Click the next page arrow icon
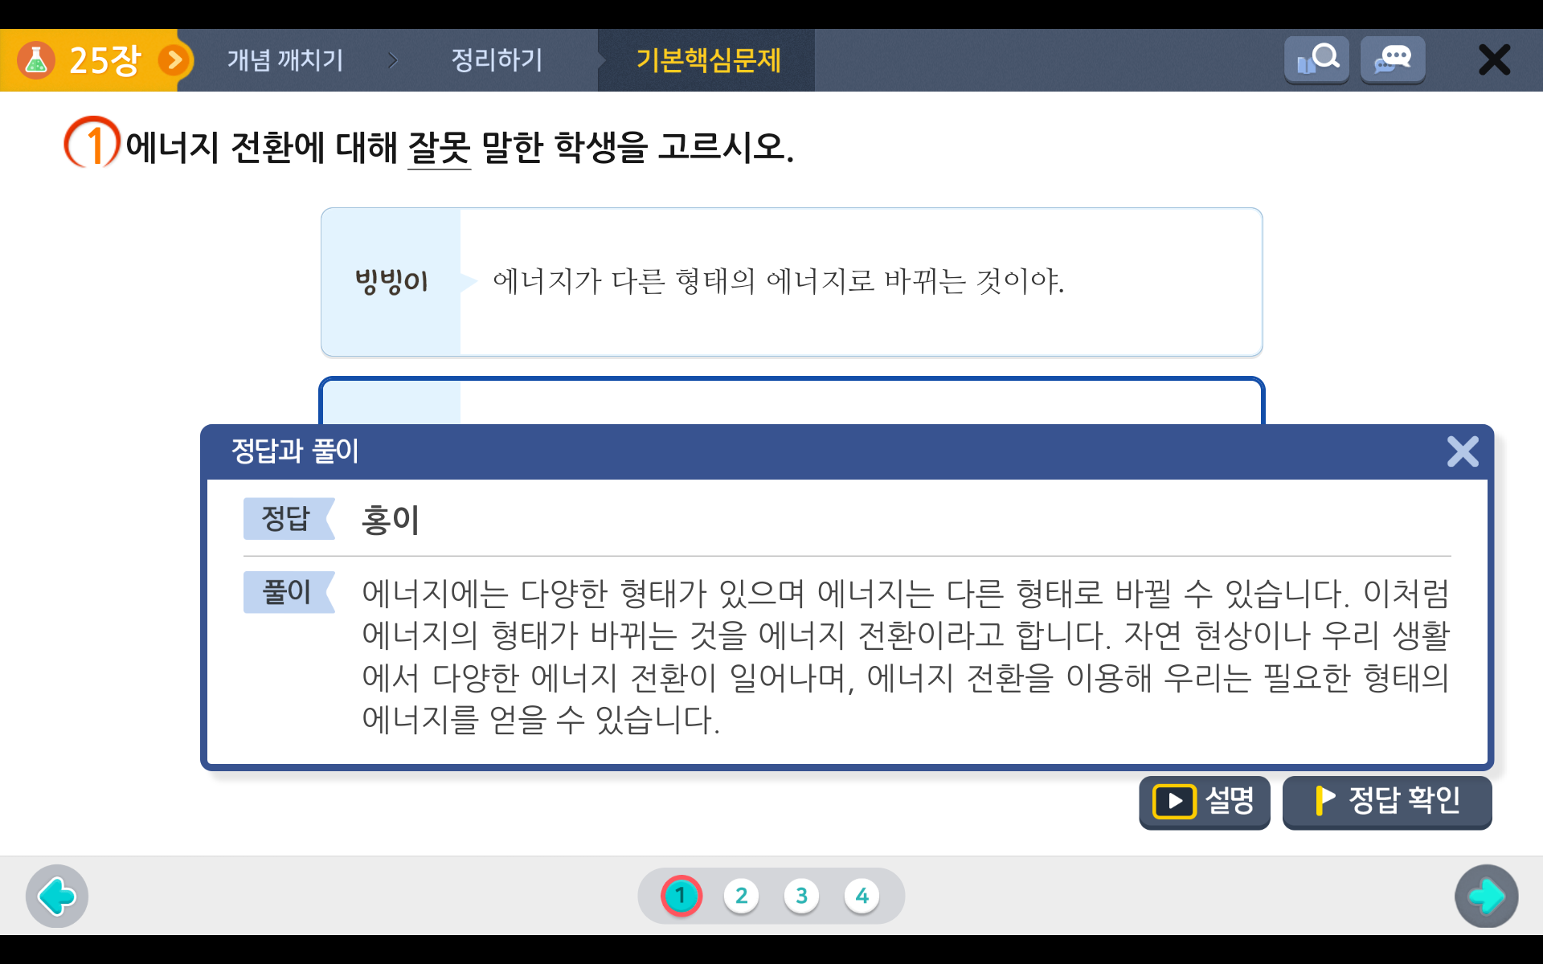 coord(1485,896)
